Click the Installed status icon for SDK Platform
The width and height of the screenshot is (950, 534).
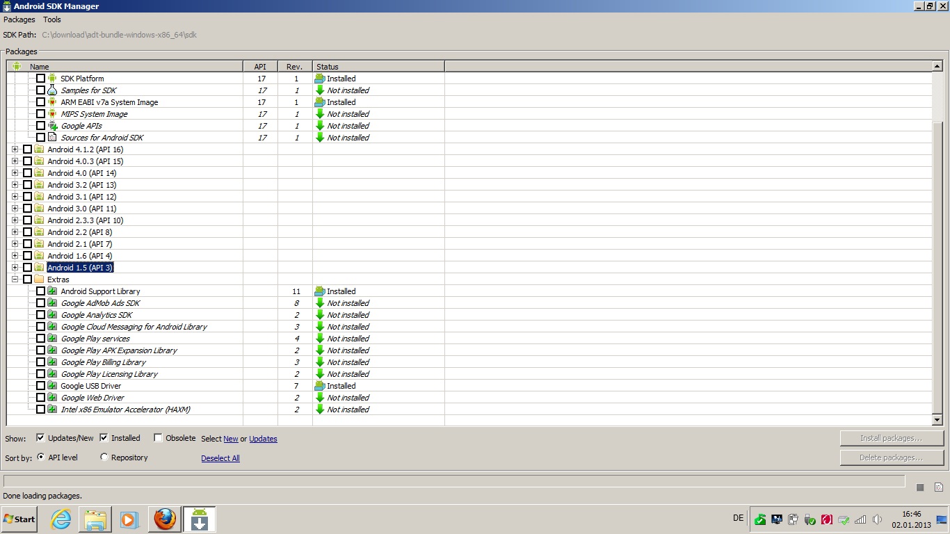pyautogui.click(x=320, y=79)
